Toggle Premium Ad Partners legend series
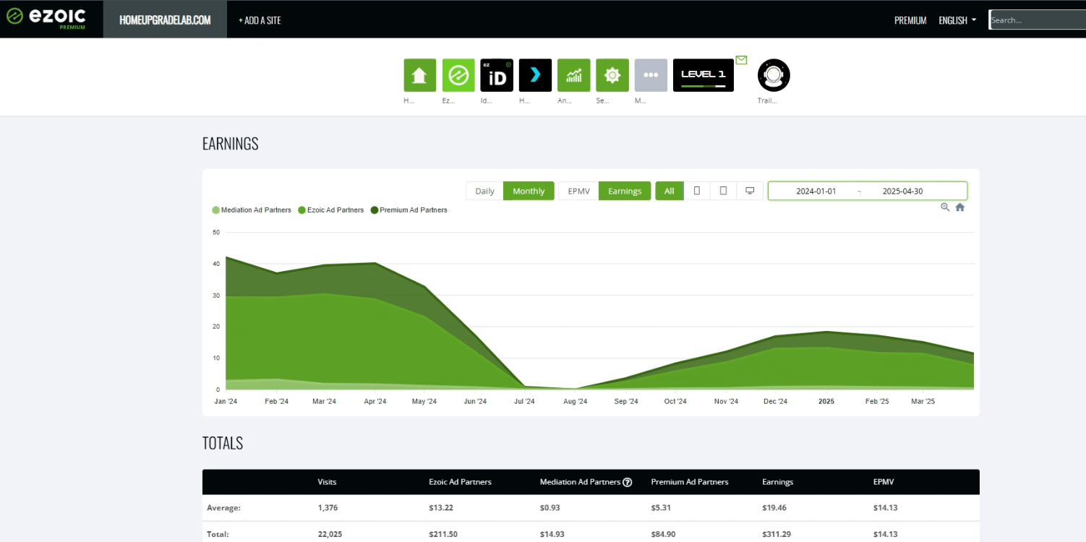The image size is (1086, 542). pyautogui.click(x=409, y=210)
